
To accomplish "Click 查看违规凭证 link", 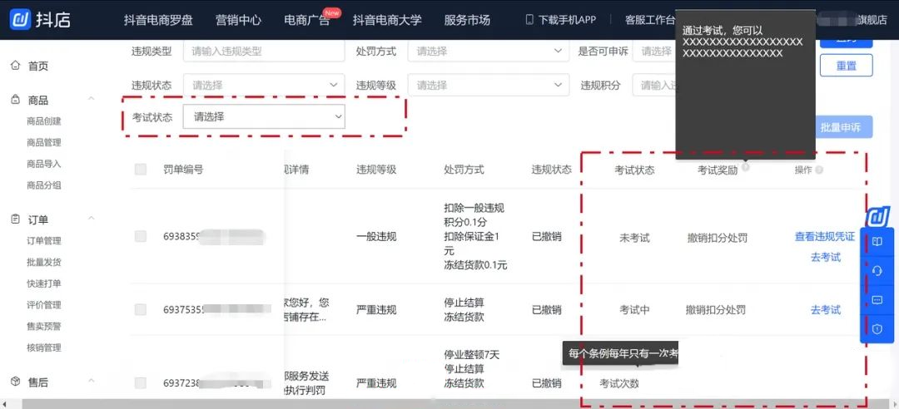I will (824, 237).
